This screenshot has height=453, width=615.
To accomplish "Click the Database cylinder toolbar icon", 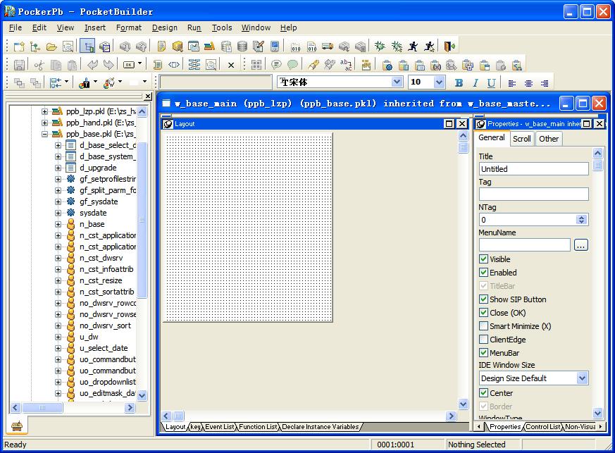I will click(x=242, y=46).
